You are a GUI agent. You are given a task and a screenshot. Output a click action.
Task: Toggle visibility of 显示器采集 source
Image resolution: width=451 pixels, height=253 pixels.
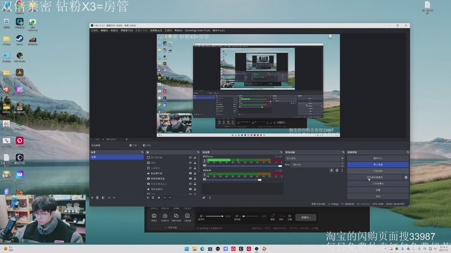pyautogui.click(x=190, y=157)
